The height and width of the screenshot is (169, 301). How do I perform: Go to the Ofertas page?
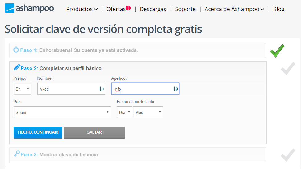tap(116, 9)
